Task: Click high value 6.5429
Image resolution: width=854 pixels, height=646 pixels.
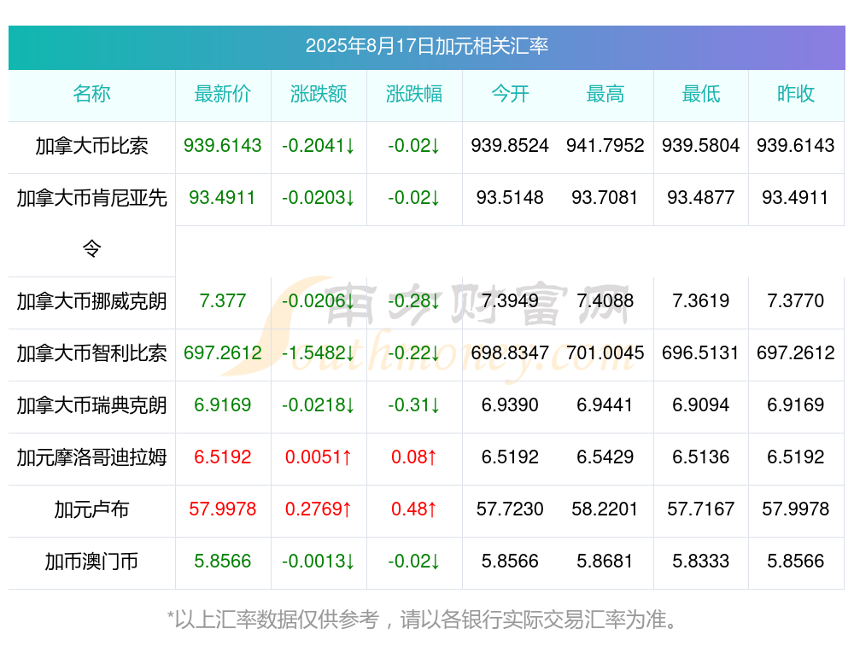Action: (605, 457)
